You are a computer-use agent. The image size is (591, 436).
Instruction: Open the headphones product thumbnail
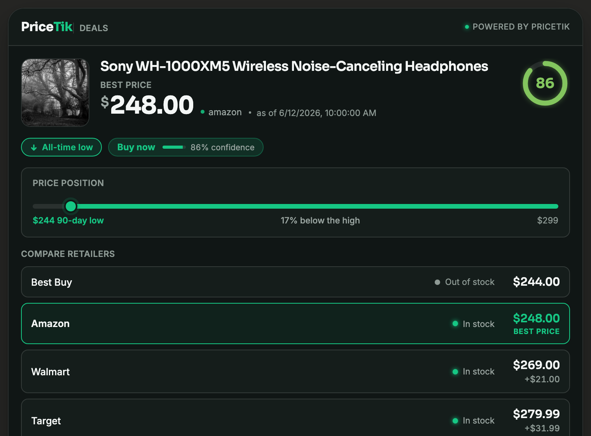point(55,93)
